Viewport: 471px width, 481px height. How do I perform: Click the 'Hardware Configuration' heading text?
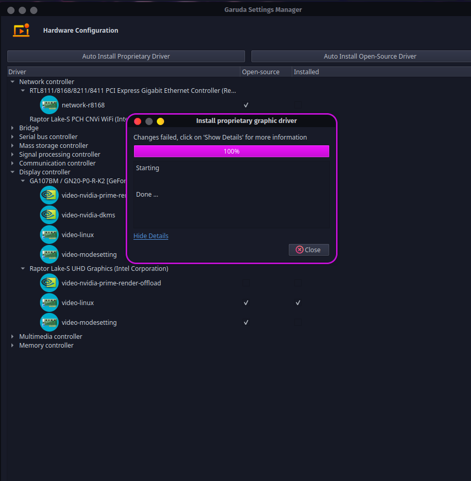80,31
